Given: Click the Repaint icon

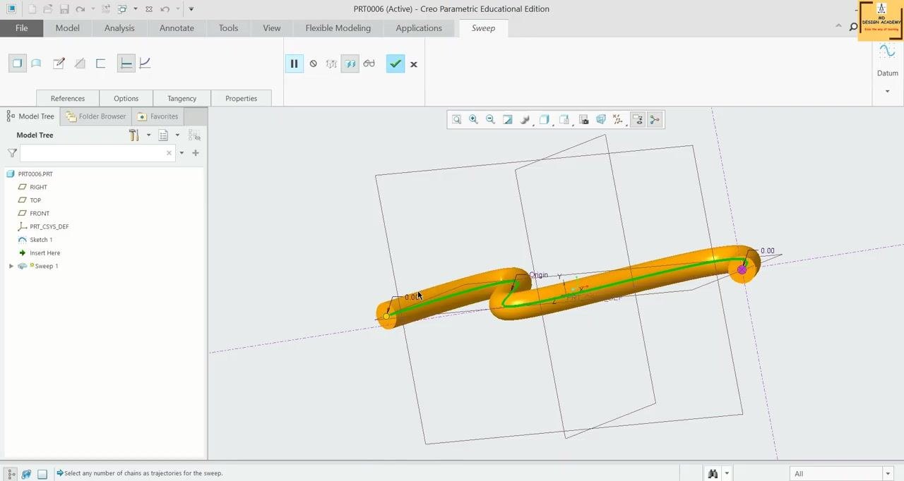Looking at the screenshot, I should tap(508, 120).
